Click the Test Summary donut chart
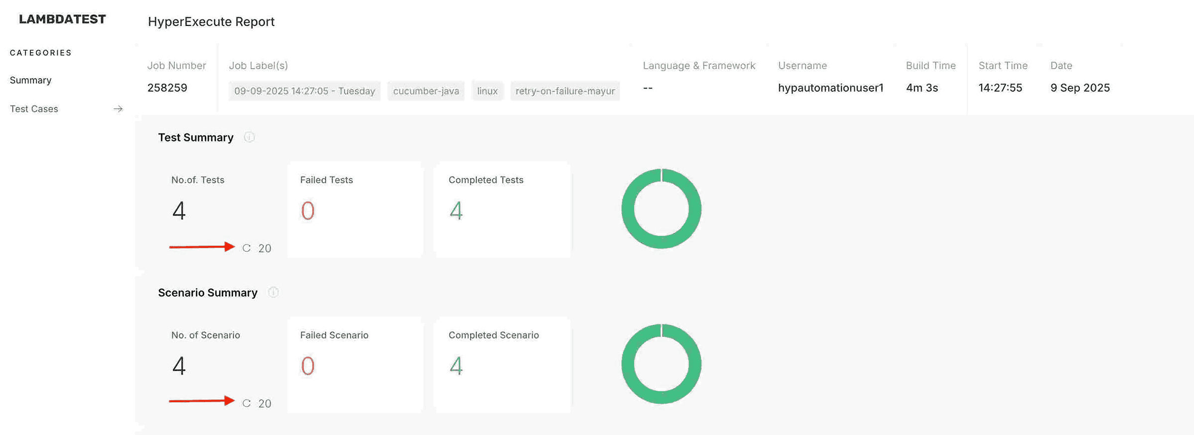 [661, 209]
